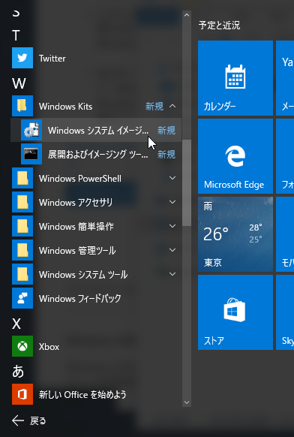
Task: Open the 東京 weather tile
Action: [235, 234]
